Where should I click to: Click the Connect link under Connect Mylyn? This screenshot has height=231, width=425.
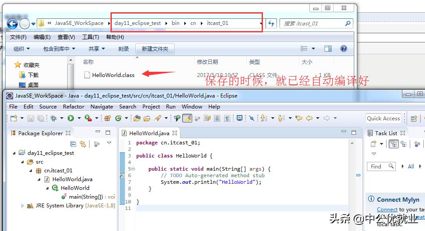pos(387,210)
